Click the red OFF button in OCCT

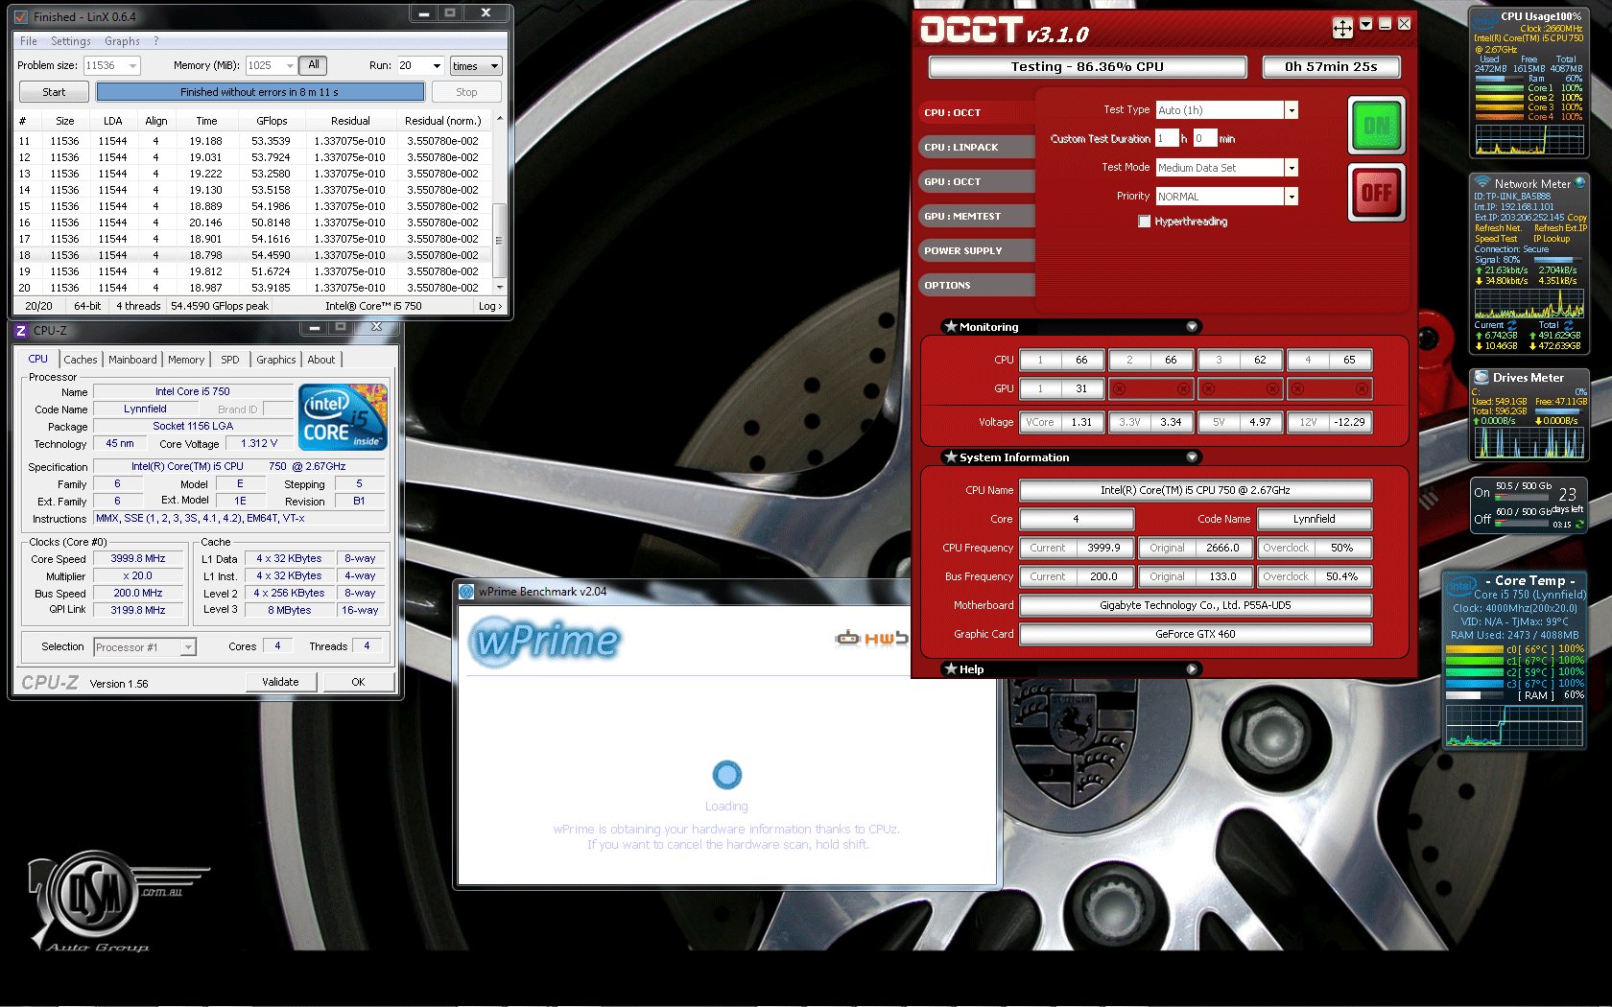pyautogui.click(x=1377, y=193)
